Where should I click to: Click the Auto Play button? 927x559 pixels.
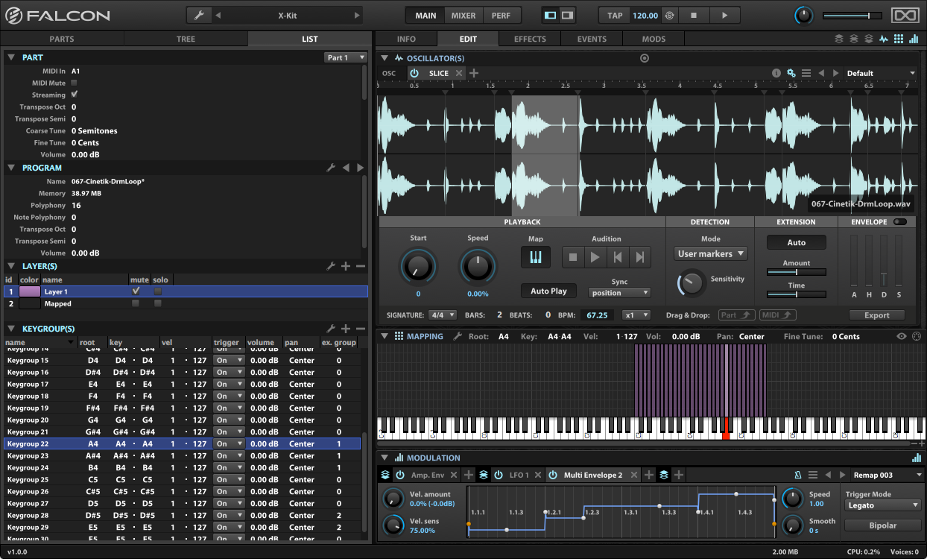point(548,291)
